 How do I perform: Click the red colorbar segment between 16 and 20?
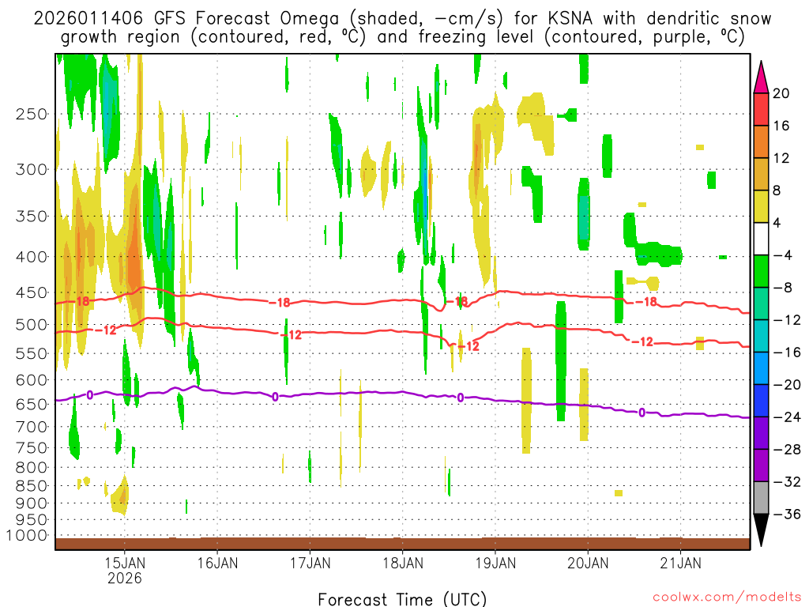[761, 109]
